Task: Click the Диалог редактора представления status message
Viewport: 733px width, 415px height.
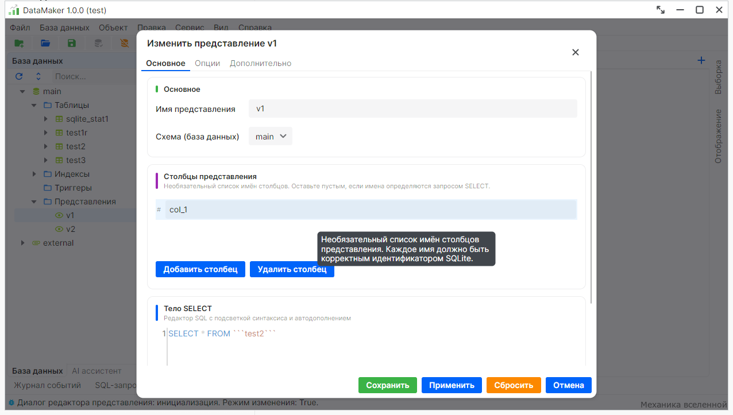Action: click(168, 402)
